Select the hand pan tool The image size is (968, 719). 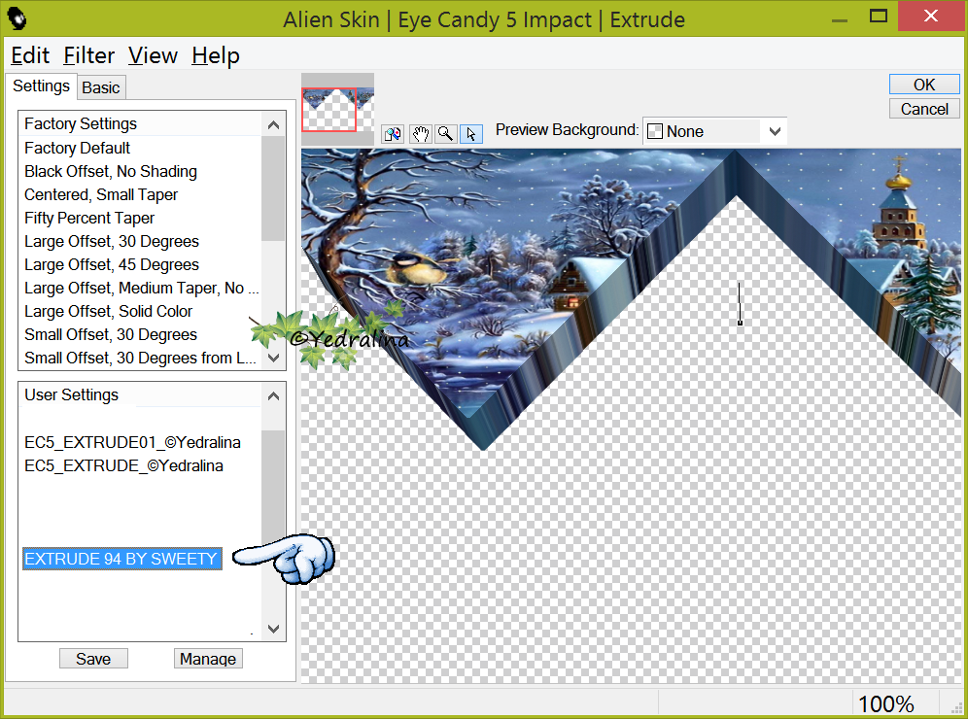pyautogui.click(x=421, y=133)
